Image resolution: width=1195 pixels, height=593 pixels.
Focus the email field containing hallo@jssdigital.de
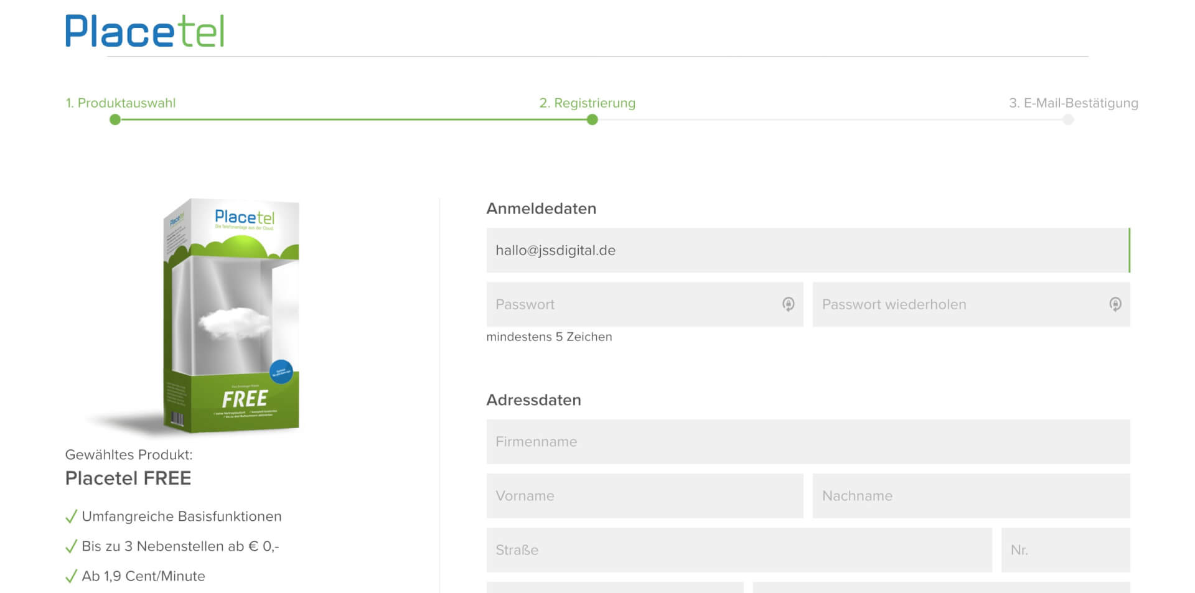(808, 250)
